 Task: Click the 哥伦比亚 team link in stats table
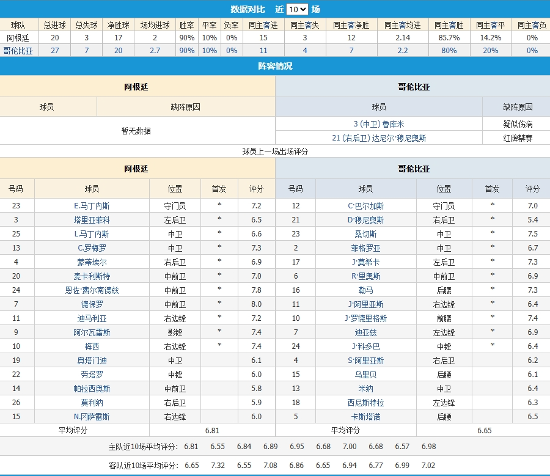pos(18,51)
